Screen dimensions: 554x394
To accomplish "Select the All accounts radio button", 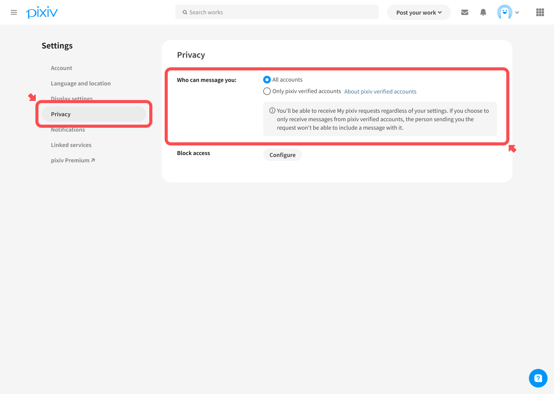I will point(267,80).
